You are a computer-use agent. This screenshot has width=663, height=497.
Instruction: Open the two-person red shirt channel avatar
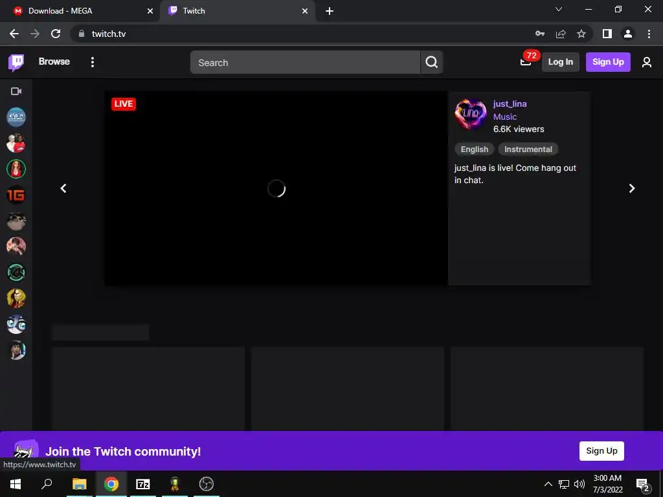16,143
